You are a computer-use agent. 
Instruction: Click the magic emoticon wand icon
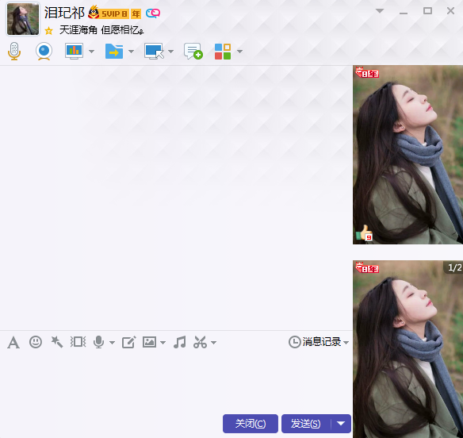(x=57, y=342)
